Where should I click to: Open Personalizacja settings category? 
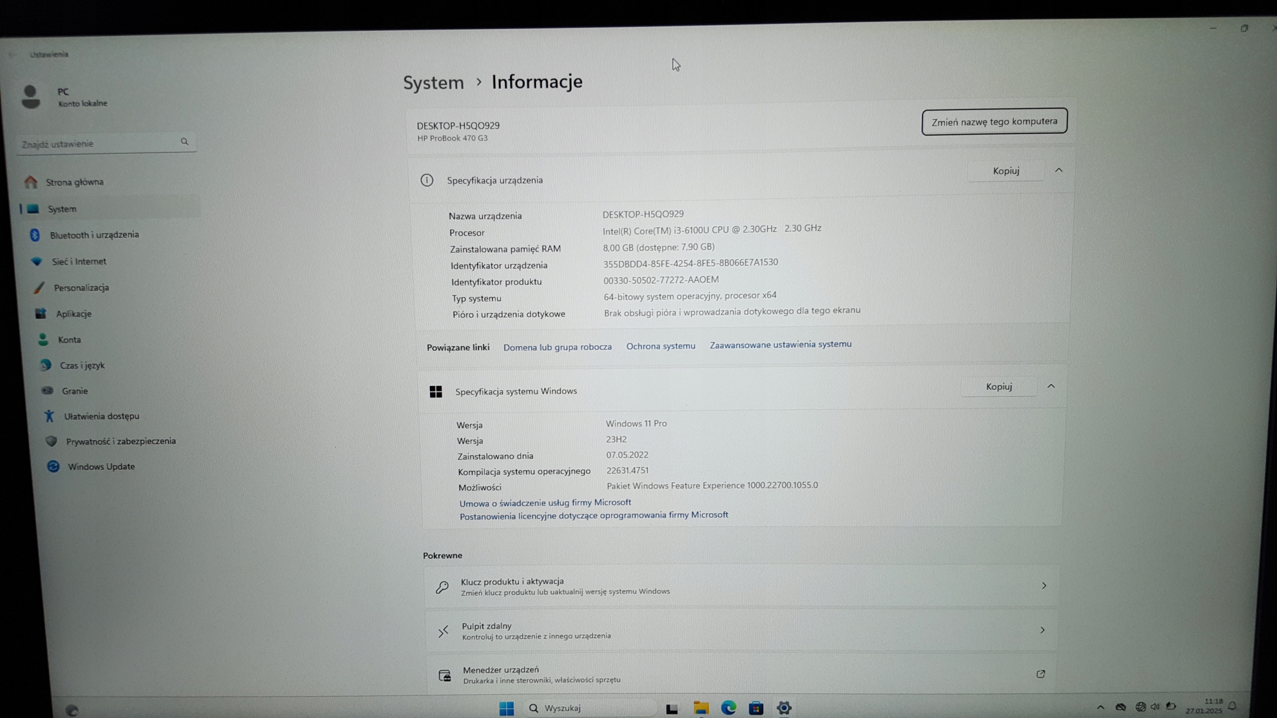[81, 288]
